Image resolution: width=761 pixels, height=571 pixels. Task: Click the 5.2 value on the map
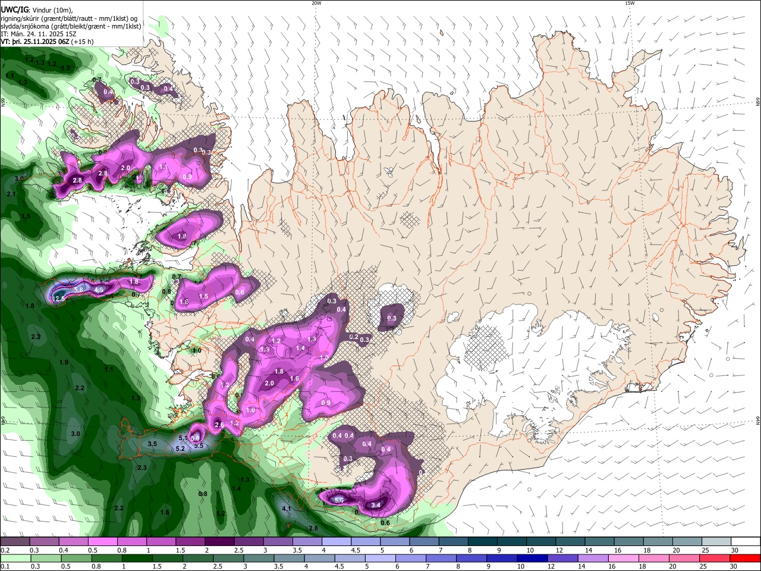pyautogui.click(x=180, y=449)
